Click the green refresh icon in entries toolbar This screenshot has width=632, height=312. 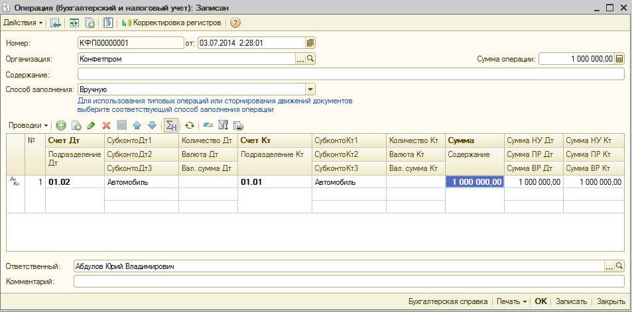pyautogui.click(x=190, y=125)
